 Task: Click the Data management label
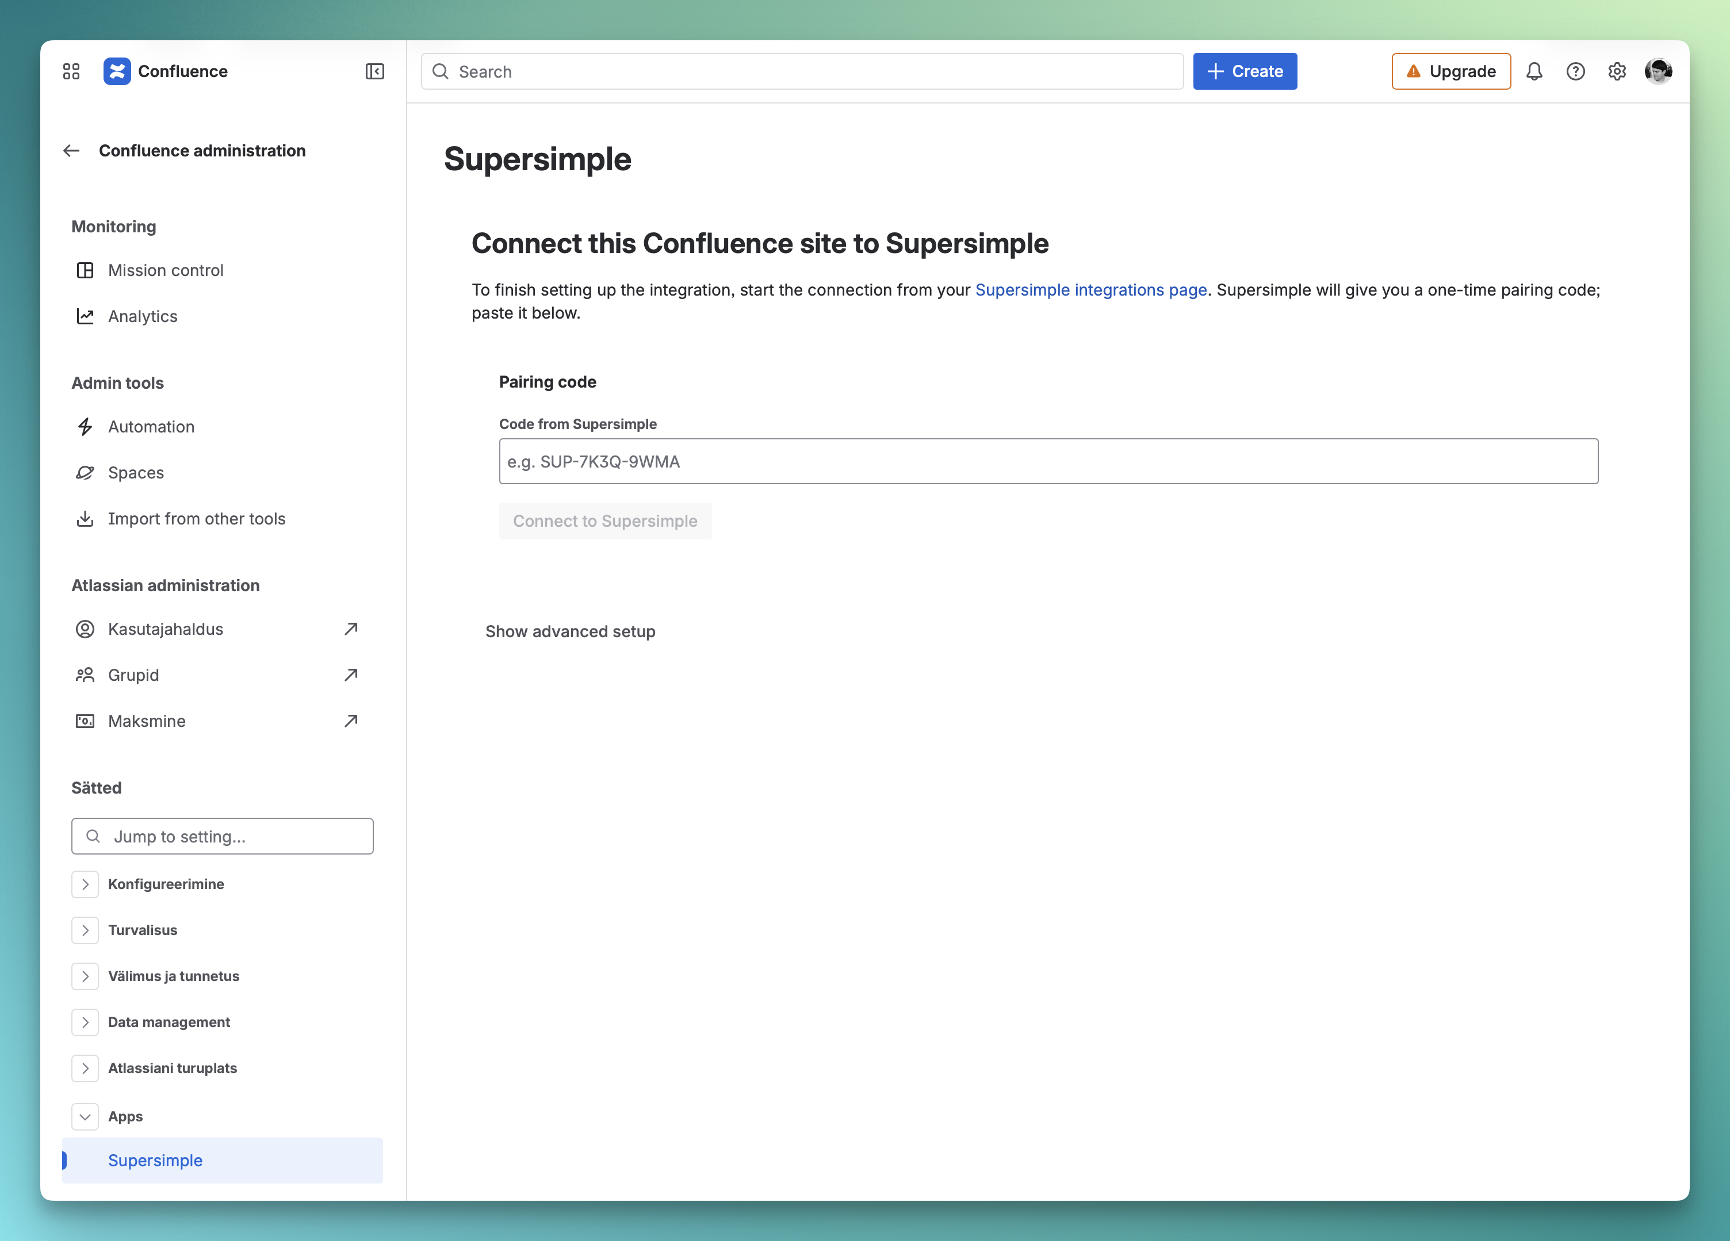(x=169, y=1022)
